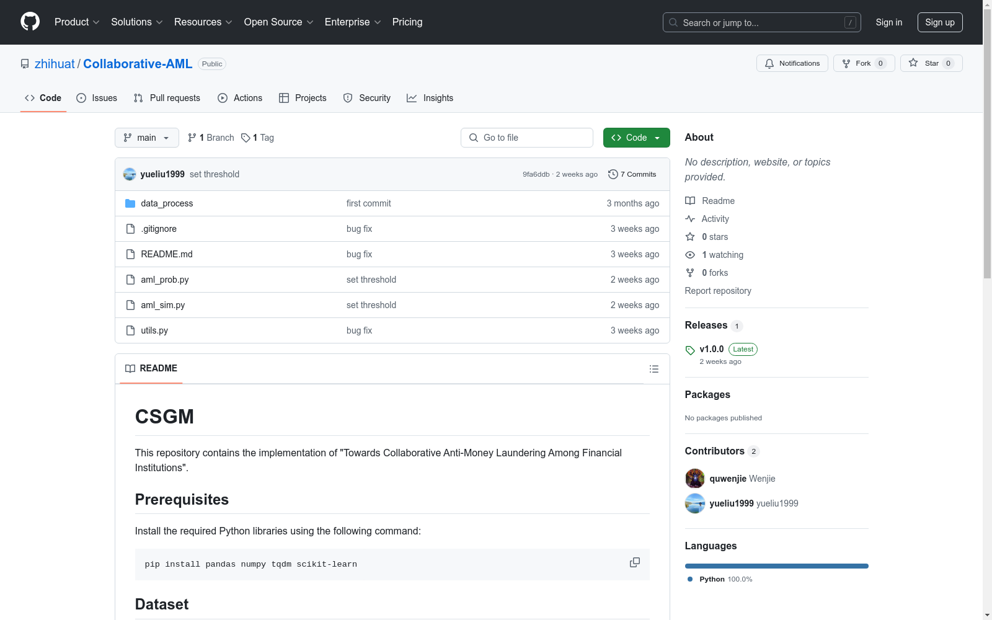Click the Go to file field

[x=527, y=138]
